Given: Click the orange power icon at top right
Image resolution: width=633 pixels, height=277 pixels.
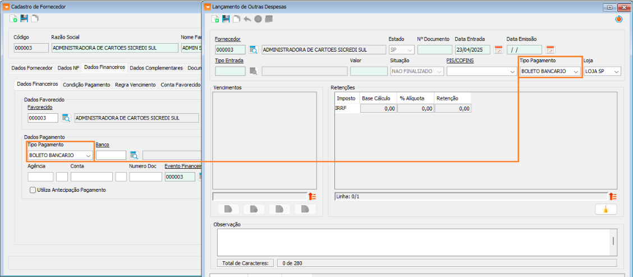Looking at the screenshot, I should [618, 19].
